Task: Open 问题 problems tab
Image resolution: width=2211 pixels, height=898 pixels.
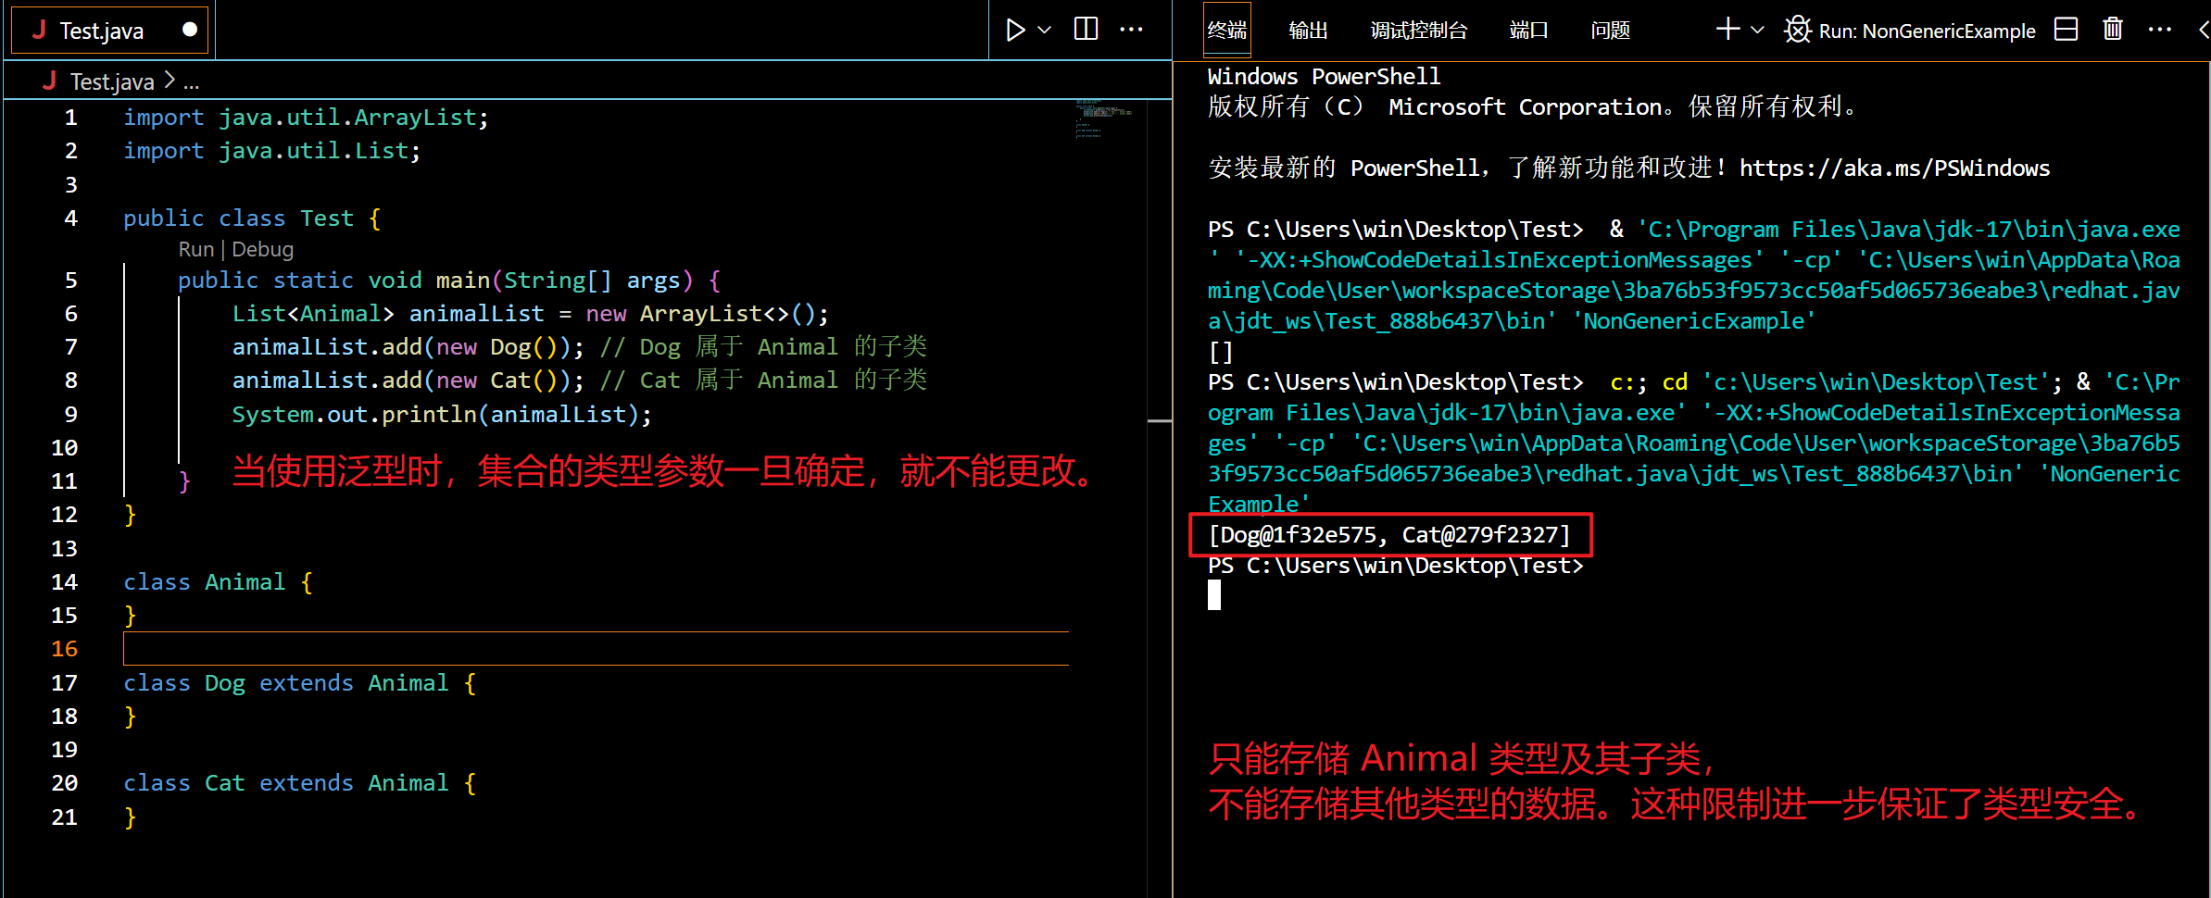Action: tap(1611, 31)
